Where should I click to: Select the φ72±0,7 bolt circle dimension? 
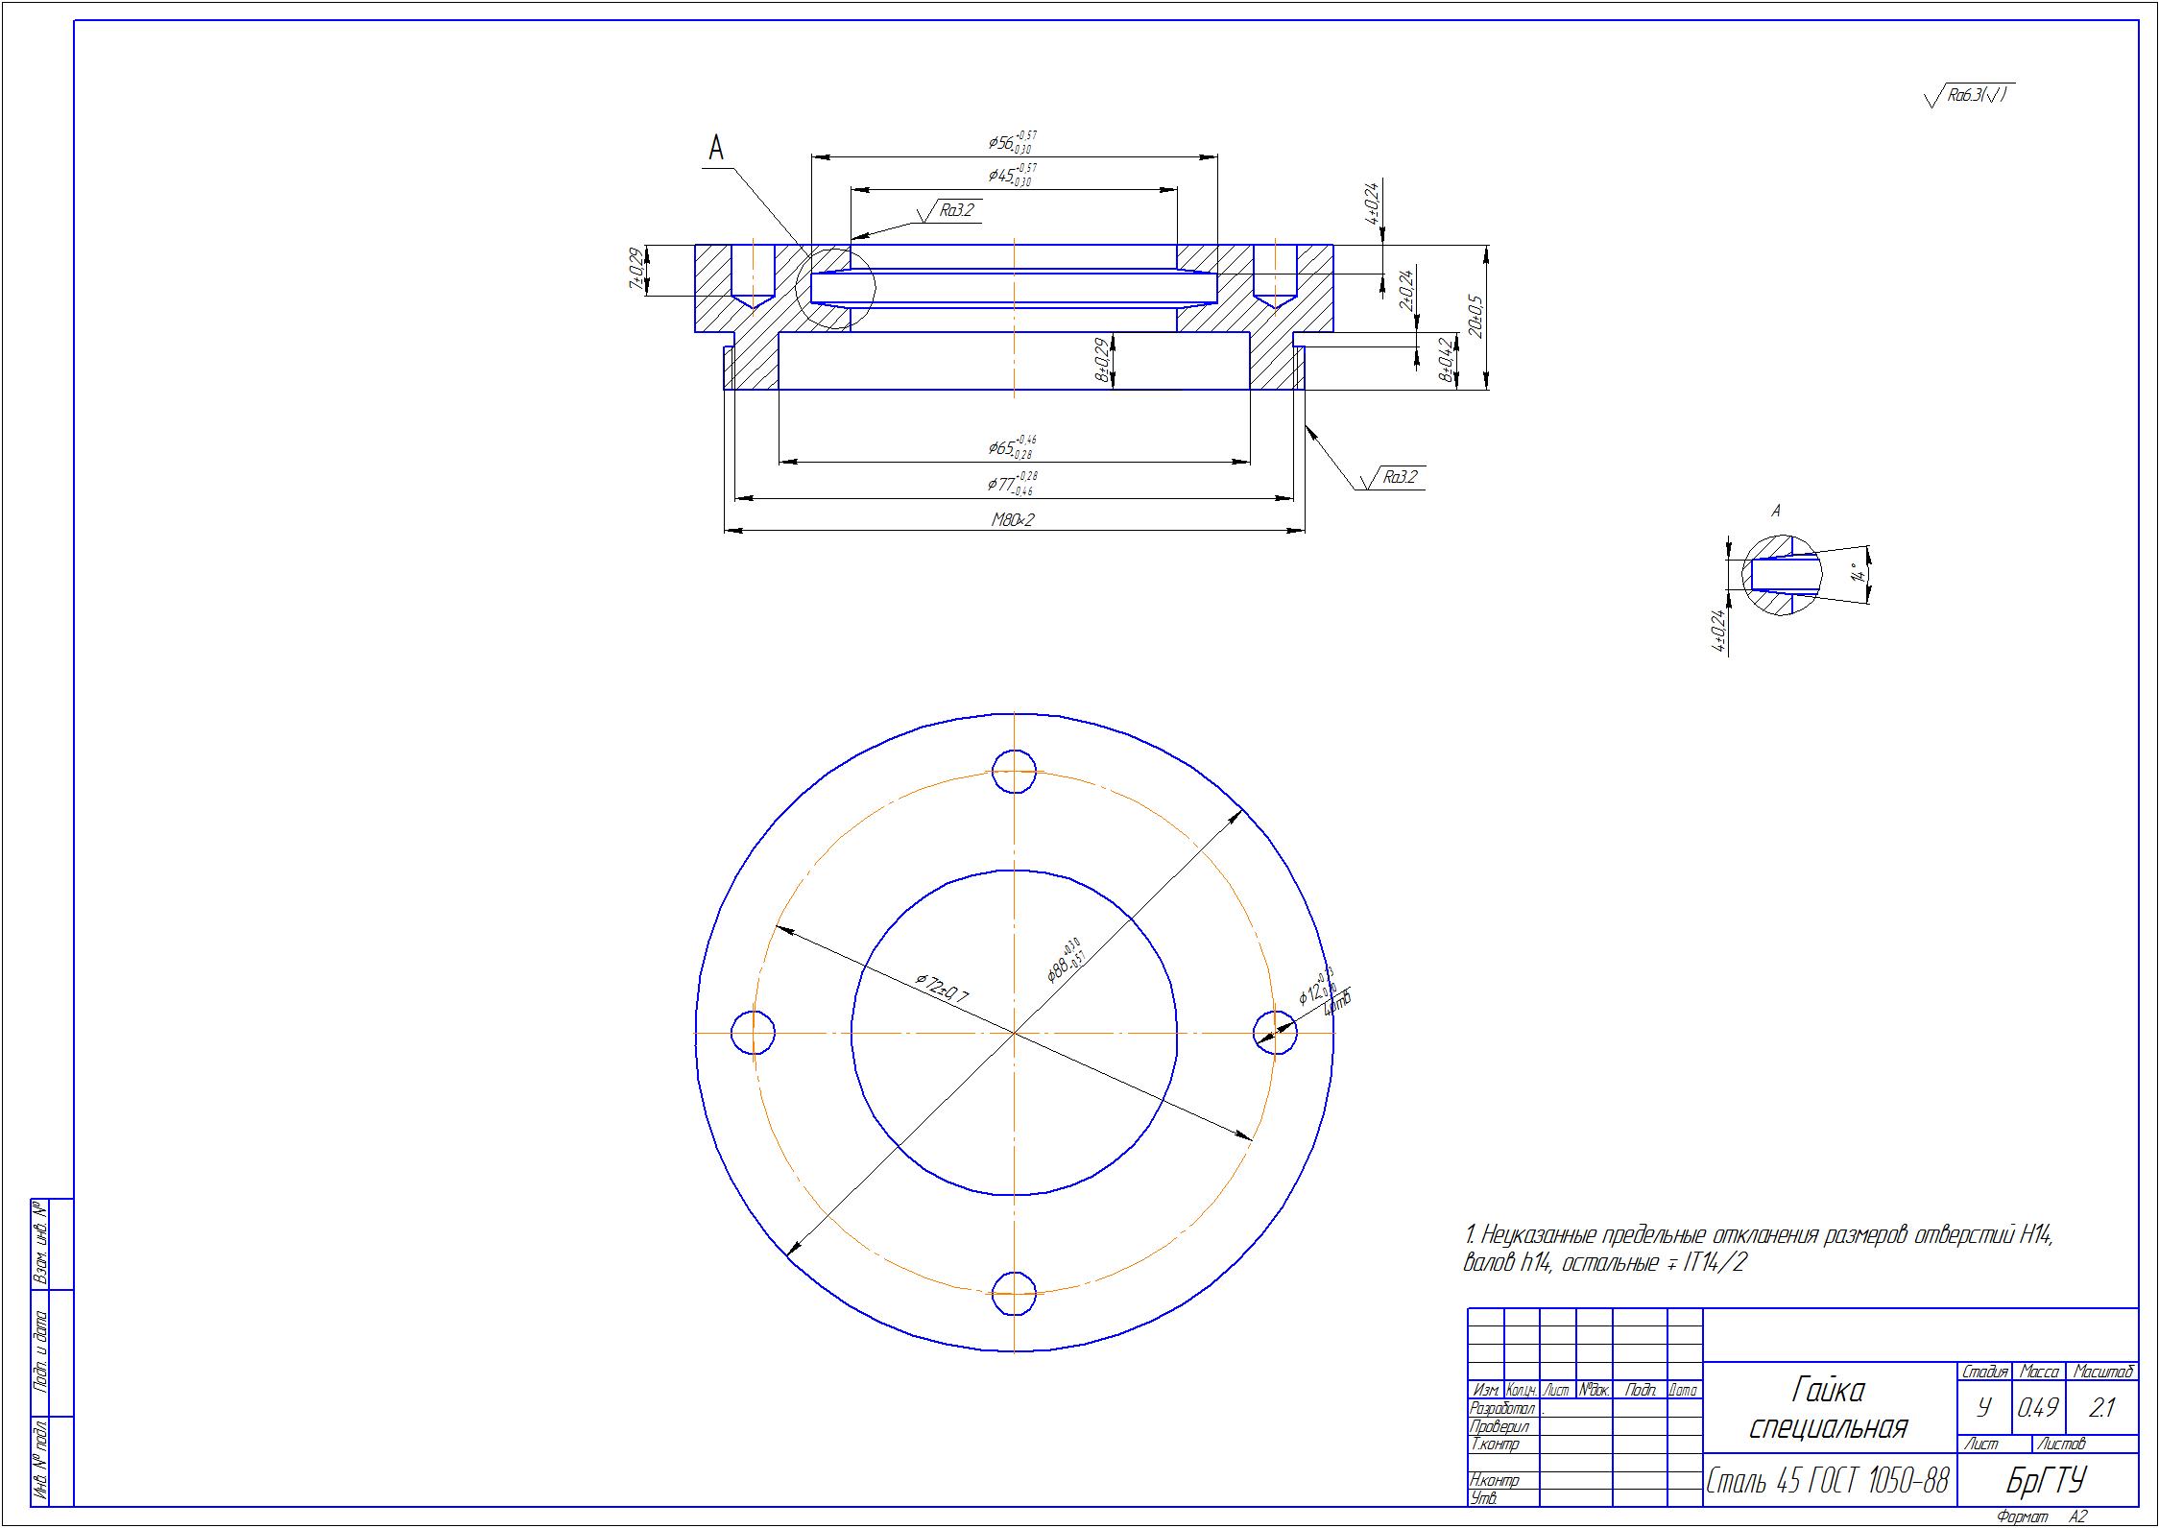pyautogui.click(x=942, y=989)
